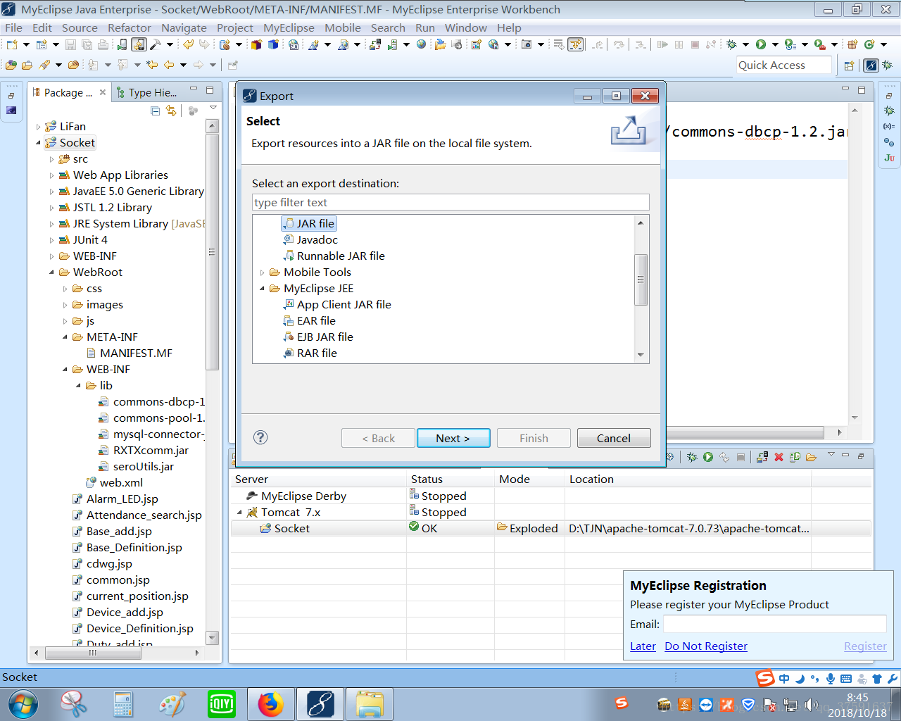901x721 pixels.
Task: Click green Run server icon in Servers view
Action: [708, 457]
